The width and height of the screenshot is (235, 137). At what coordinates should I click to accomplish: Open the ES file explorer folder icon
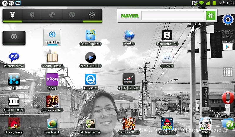click(x=229, y=124)
